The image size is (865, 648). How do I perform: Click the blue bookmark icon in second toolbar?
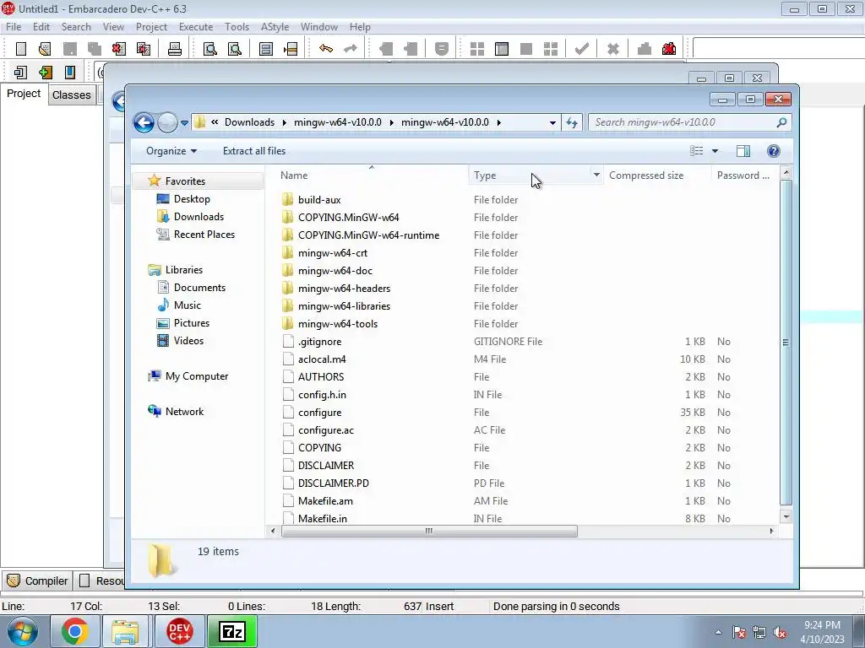[70, 73]
